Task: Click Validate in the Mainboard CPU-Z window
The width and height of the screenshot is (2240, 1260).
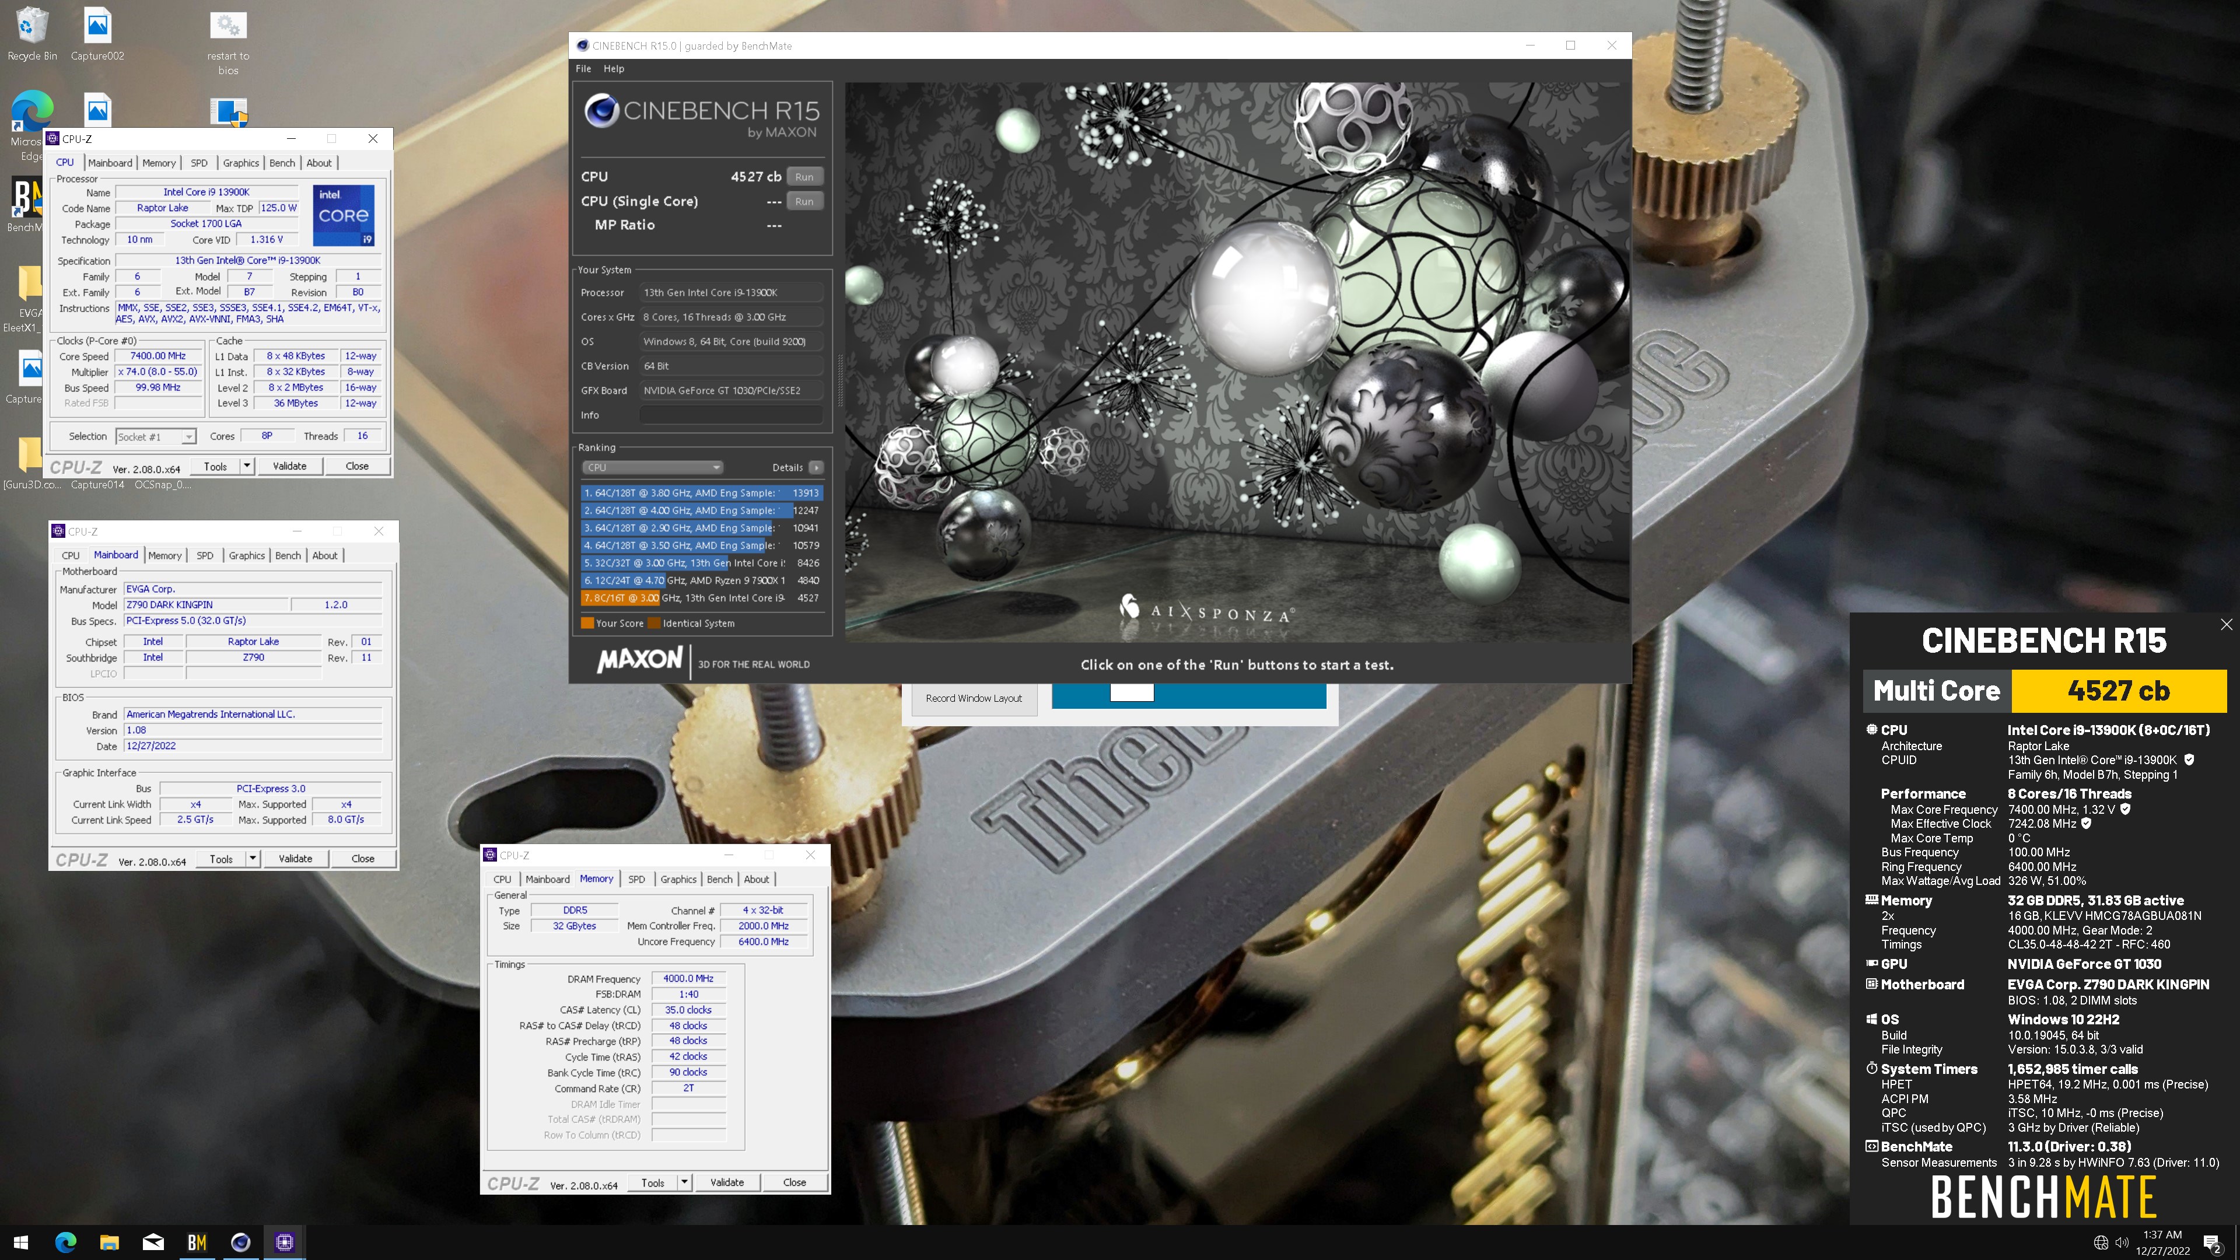Action: (x=296, y=858)
